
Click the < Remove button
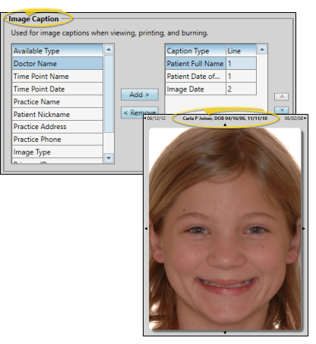tap(140, 112)
